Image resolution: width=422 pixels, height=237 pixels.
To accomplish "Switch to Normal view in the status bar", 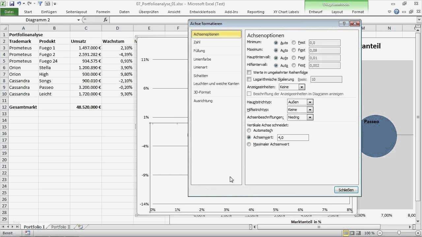I will (346, 233).
